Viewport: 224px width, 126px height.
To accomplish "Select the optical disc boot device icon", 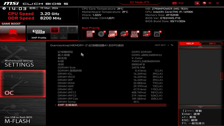I will tap(101, 34).
